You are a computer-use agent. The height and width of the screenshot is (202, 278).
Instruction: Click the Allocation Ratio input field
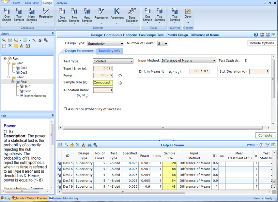click(x=103, y=90)
